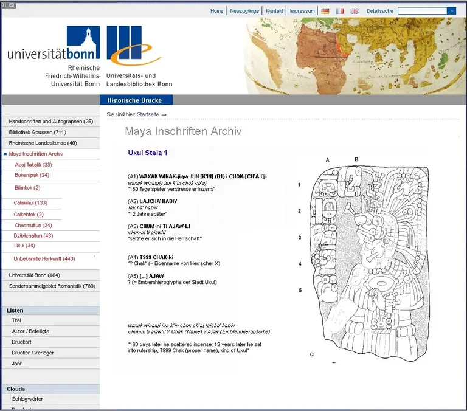Switch language with the British flag
467x411 pixels.
click(355, 11)
